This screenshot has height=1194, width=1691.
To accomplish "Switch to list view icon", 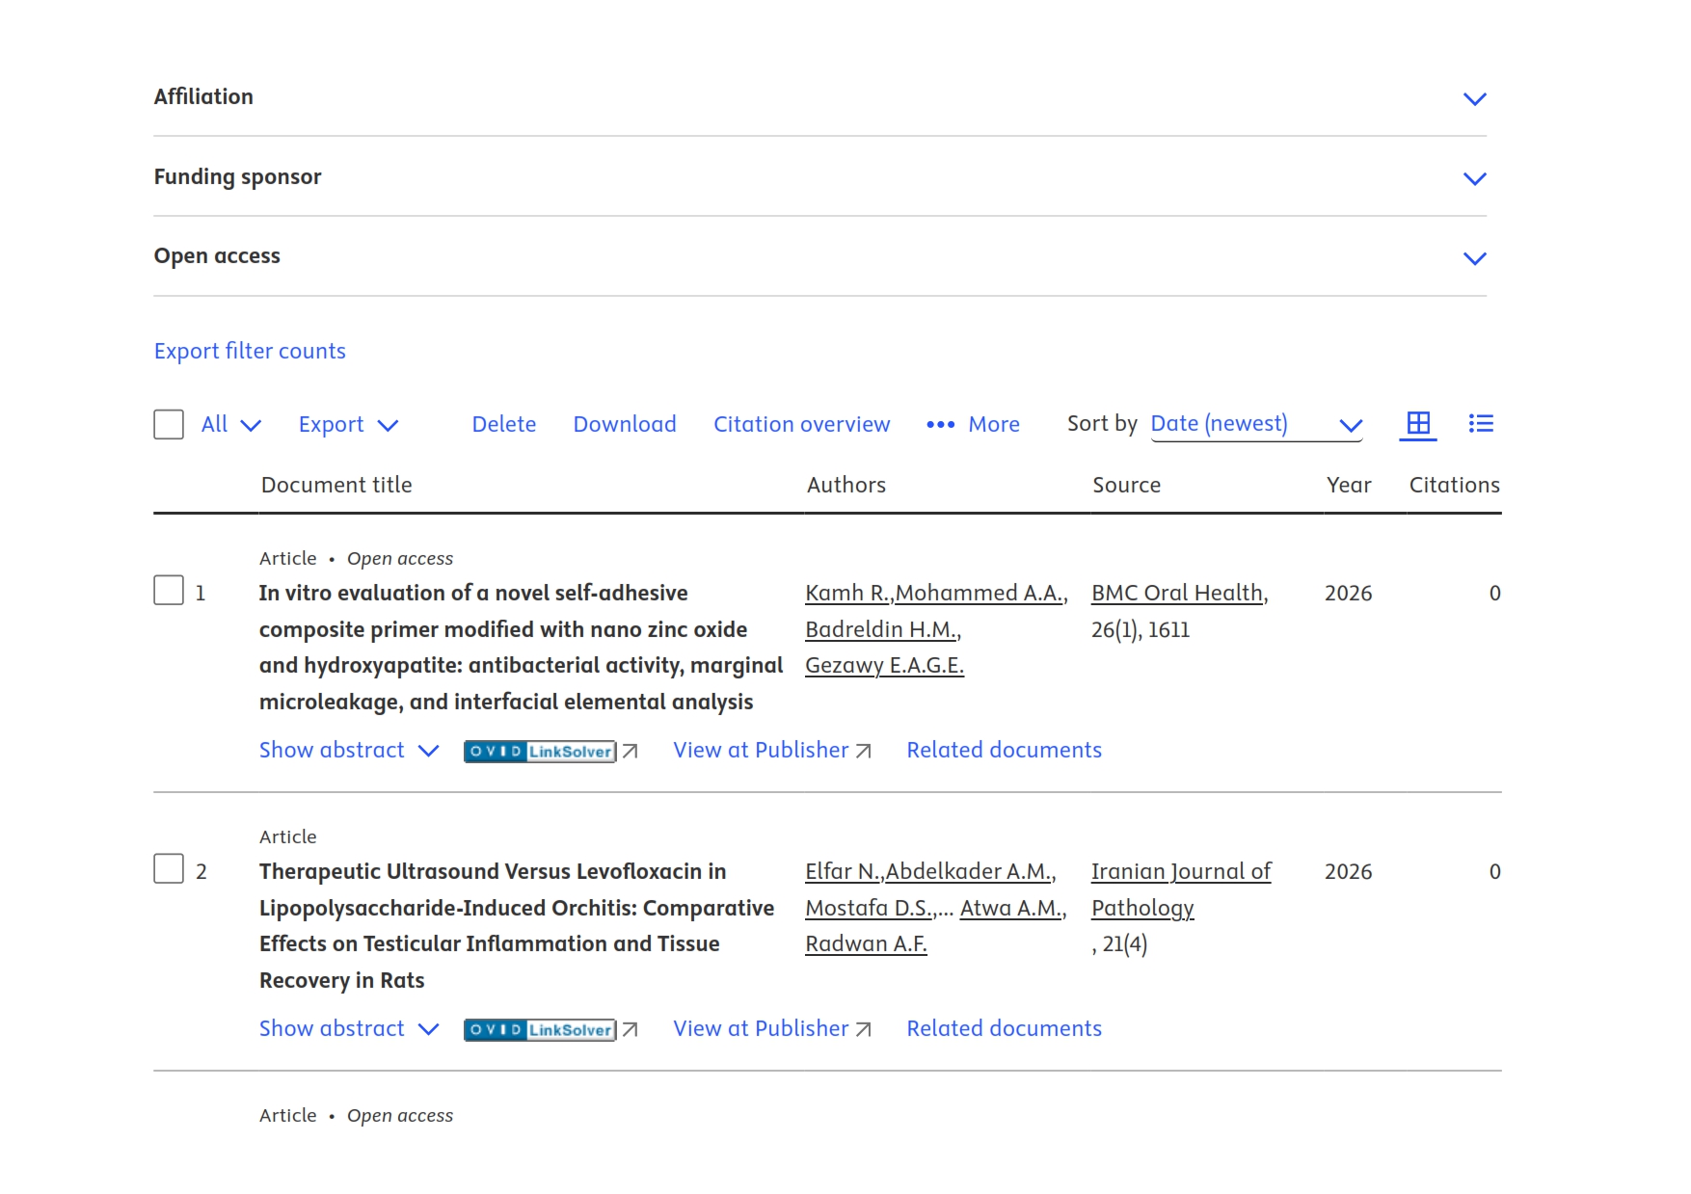I will click(x=1481, y=424).
